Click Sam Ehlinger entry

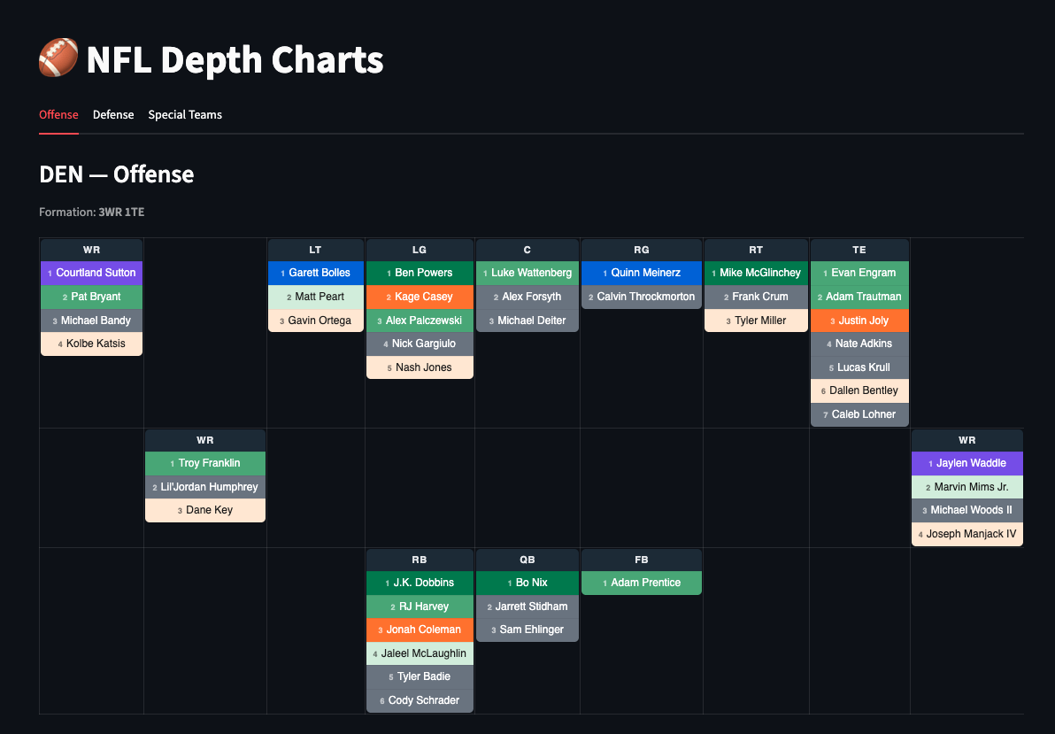point(527,630)
